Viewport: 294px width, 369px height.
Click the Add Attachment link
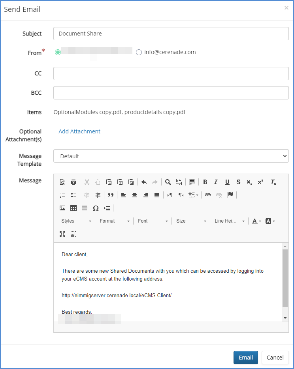pyautogui.click(x=79, y=131)
